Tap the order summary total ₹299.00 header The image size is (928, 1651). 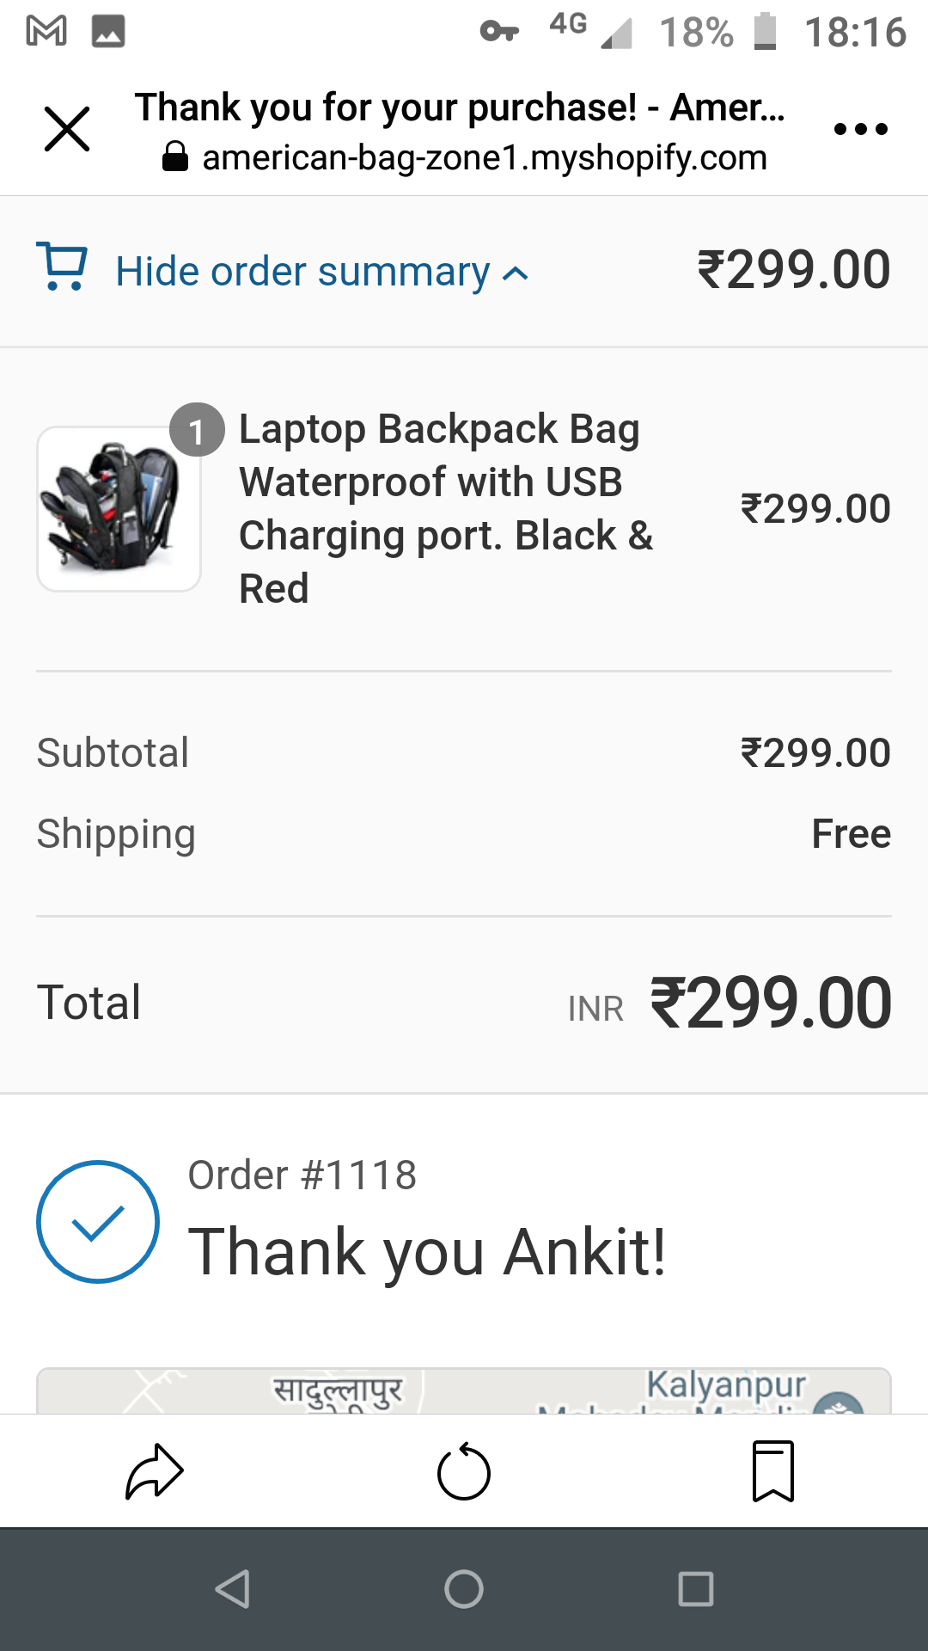794,269
